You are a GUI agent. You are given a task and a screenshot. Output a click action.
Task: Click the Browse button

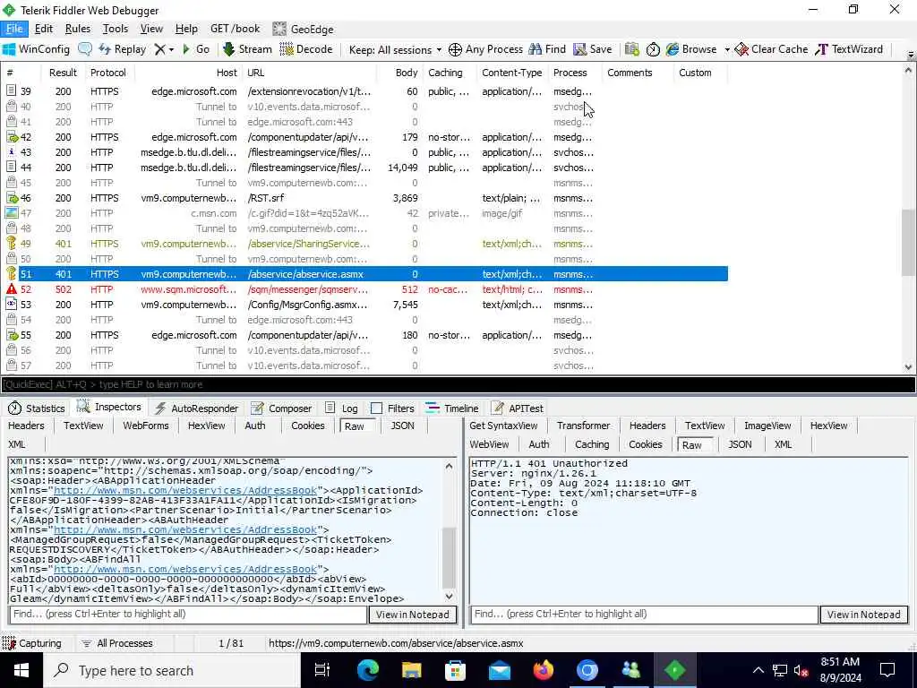pos(691,49)
